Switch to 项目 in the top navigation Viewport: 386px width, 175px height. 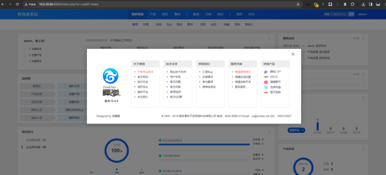click(x=165, y=14)
